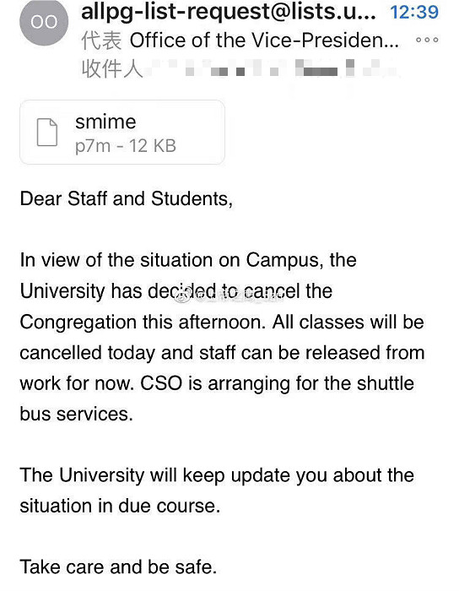The width and height of the screenshot is (459, 591).
Task: Tap the 收件人 recipients row
Action: (240, 69)
